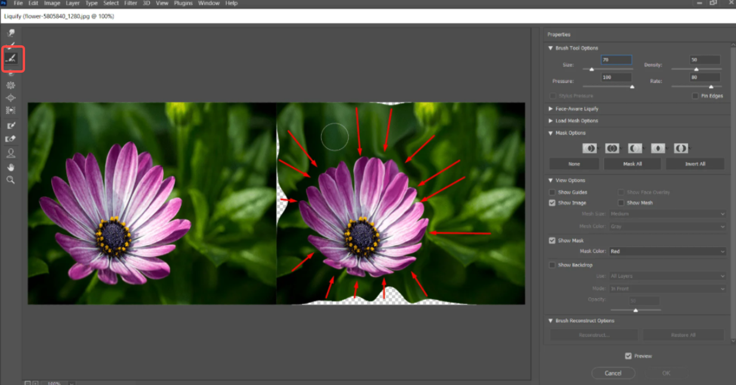This screenshot has width=736, height=385.
Task: Open the Mask Color dropdown
Action: 667,252
